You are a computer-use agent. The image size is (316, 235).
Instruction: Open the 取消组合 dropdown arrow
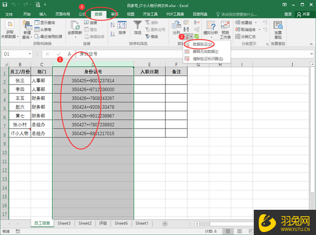point(259,30)
